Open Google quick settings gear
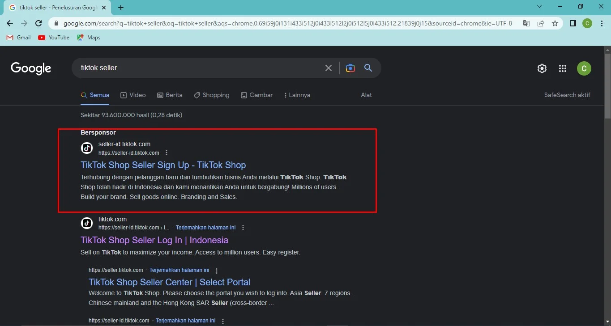The height and width of the screenshot is (326, 611). [x=542, y=68]
